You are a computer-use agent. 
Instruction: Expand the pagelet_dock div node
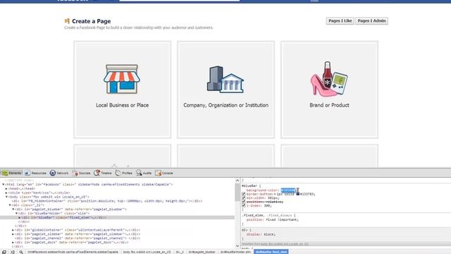[x=13, y=243]
